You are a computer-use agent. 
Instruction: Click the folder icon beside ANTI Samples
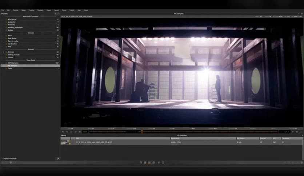point(6,63)
